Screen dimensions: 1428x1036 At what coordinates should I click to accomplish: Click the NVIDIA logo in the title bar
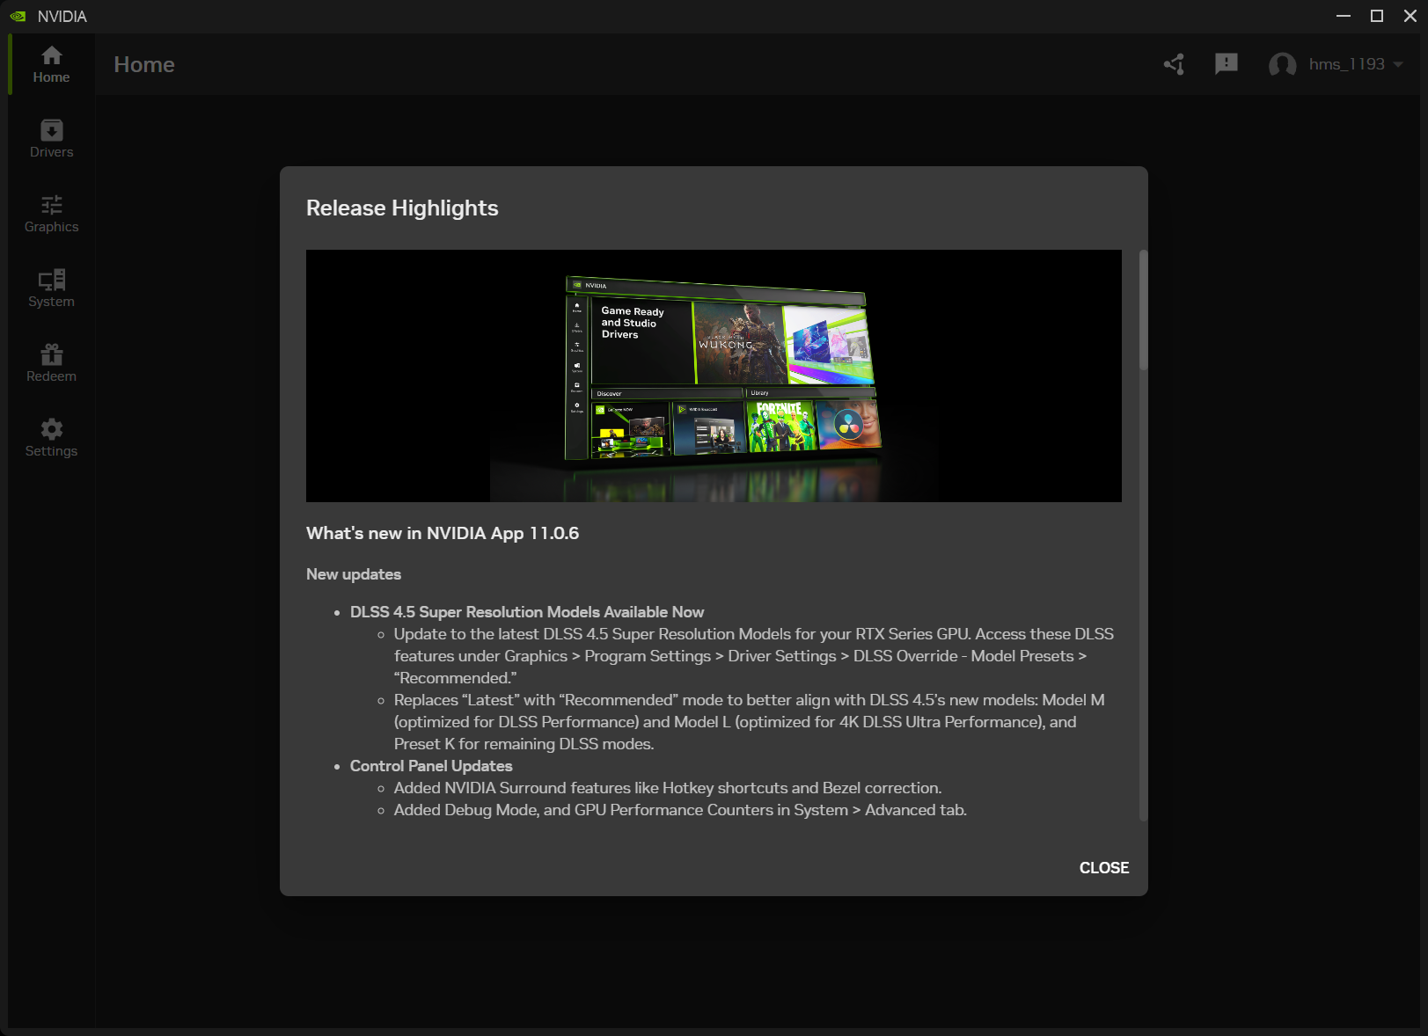pos(19,15)
